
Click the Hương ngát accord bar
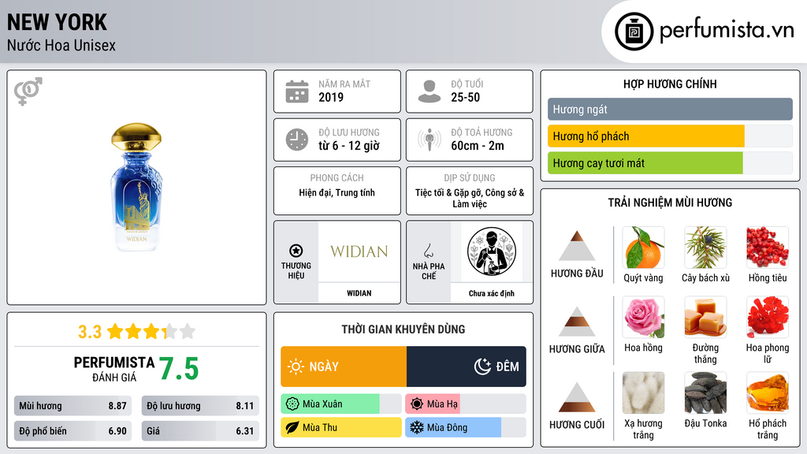[670, 109]
